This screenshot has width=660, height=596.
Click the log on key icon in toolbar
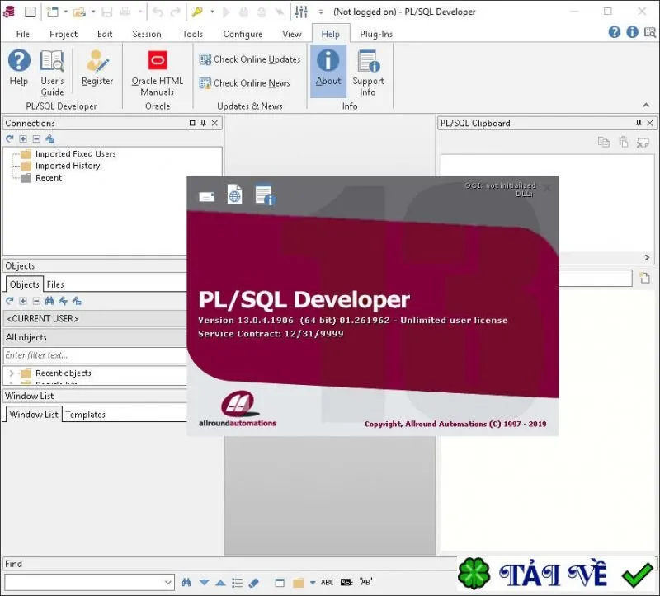pos(197,12)
